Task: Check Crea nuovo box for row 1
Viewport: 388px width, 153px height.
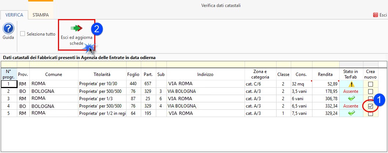Action: click(370, 84)
